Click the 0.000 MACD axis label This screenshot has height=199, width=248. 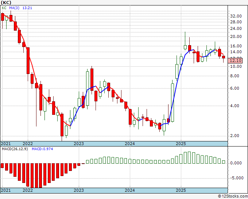(x=236, y=163)
